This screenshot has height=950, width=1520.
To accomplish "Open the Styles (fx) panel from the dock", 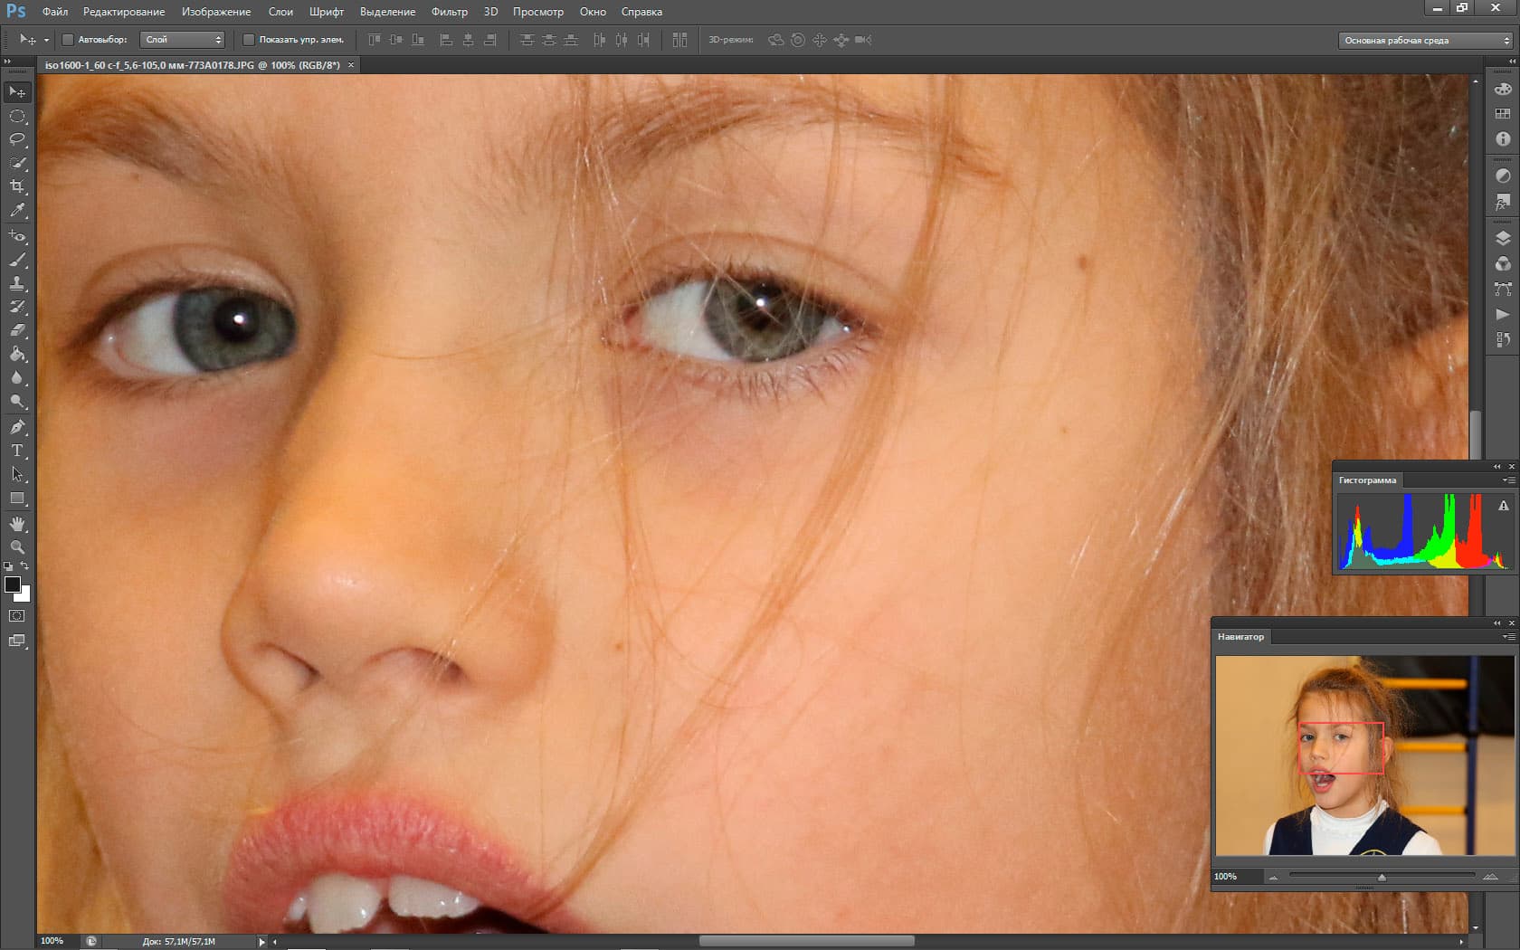I will tap(1503, 202).
